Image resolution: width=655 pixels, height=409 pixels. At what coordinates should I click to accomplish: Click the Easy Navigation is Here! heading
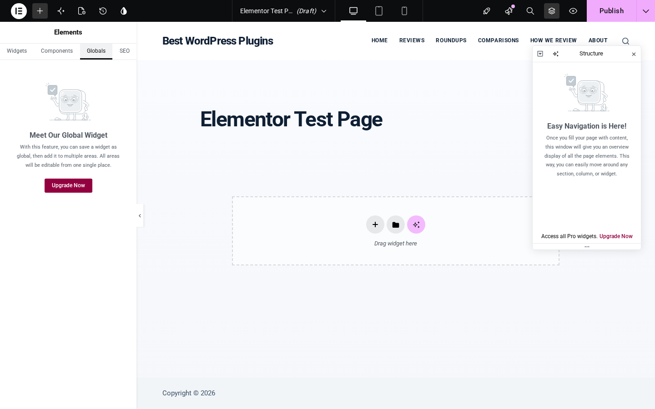(x=587, y=126)
